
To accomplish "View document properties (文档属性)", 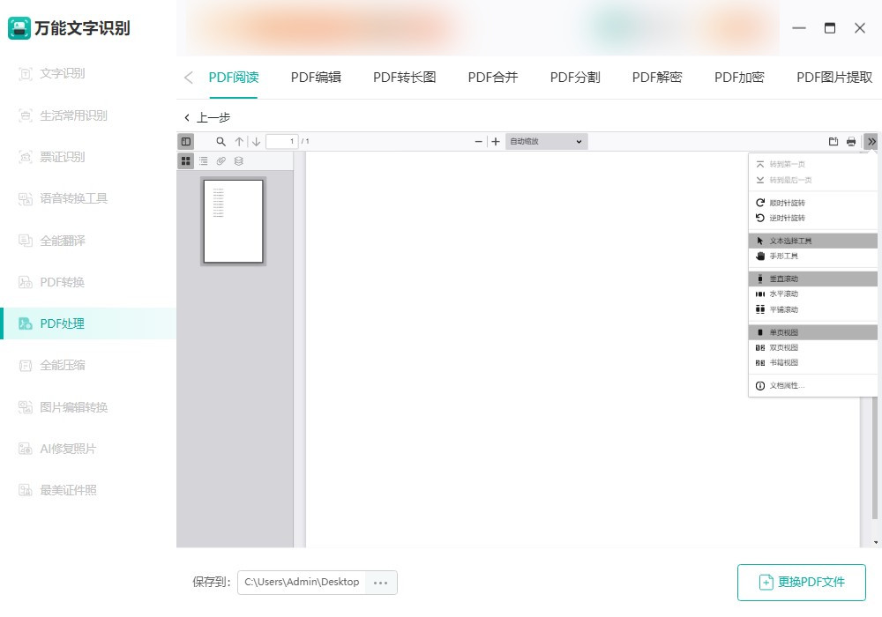I will tap(787, 385).
